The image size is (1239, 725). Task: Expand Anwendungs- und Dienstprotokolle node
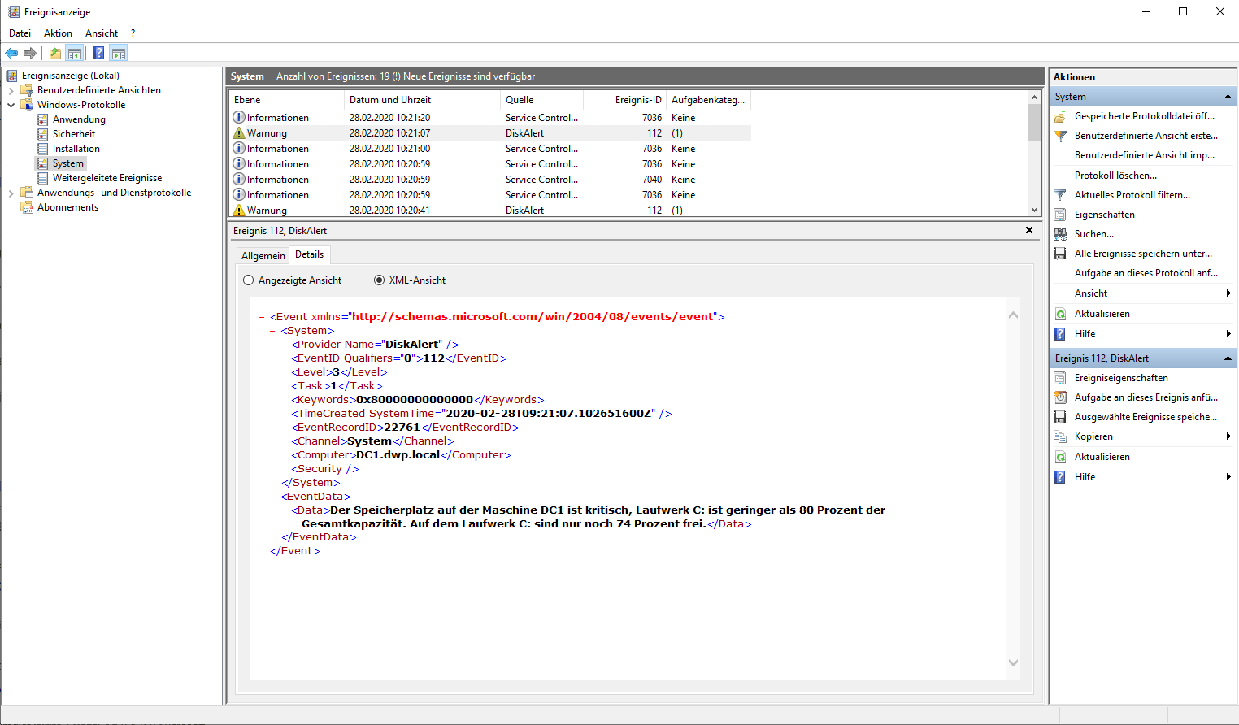pyautogui.click(x=11, y=193)
